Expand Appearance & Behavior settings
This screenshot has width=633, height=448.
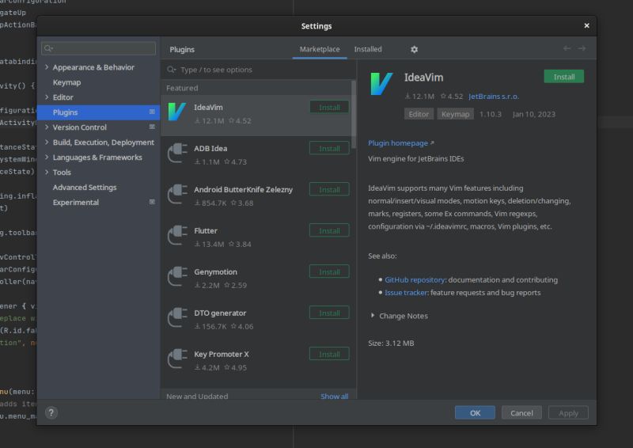pos(47,67)
